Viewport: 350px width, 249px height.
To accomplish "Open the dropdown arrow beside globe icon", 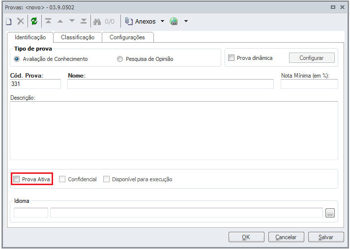I will 186,21.
